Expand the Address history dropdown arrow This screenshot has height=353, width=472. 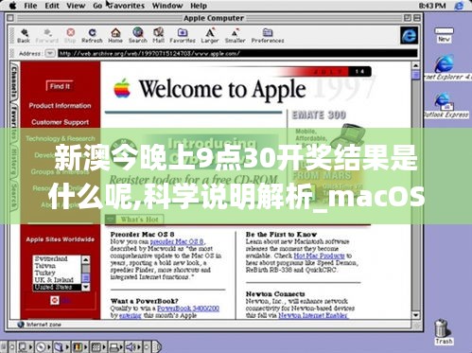click(50, 53)
